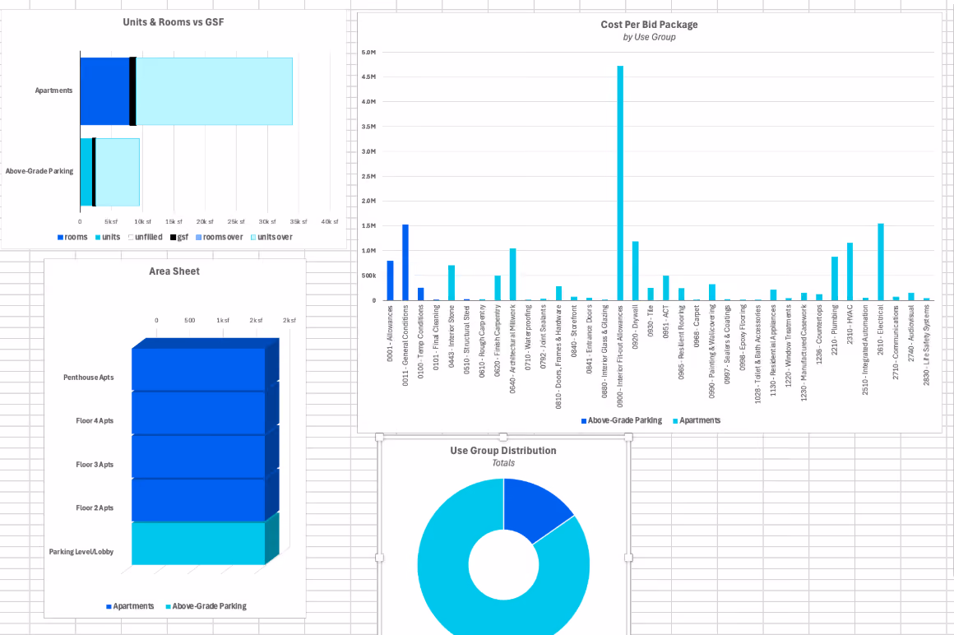Screen dimensions: 954x635
Task: Click the 0951 ACT bar
Action: [666, 288]
